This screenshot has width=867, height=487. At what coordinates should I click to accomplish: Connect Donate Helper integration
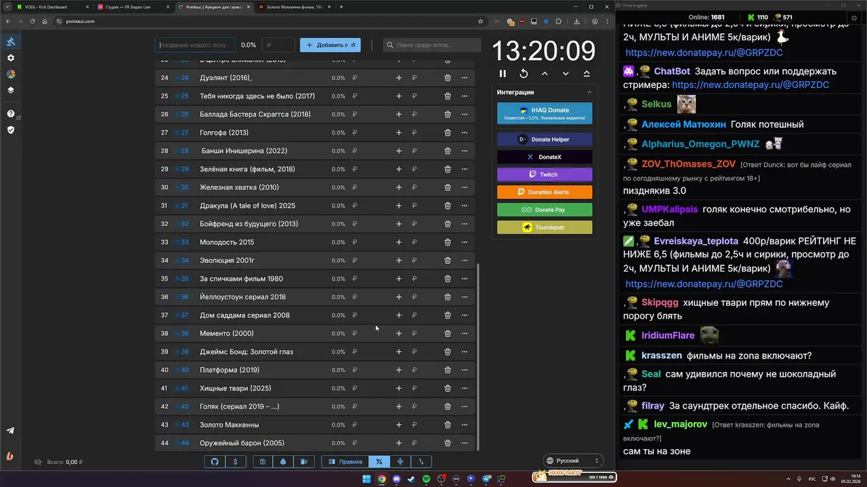pos(545,139)
